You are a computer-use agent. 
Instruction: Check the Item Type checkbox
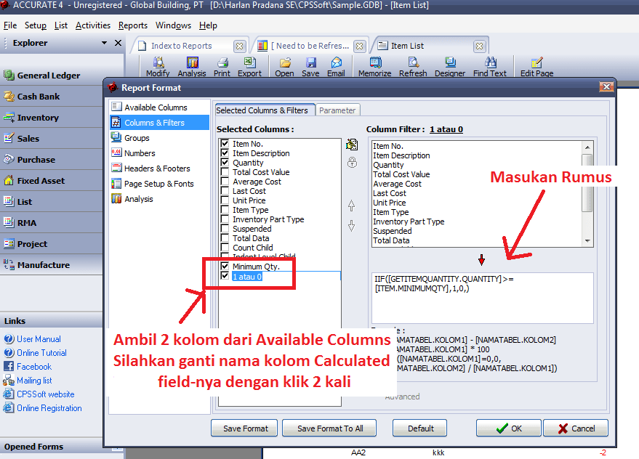pyautogui.click(x=225, y=209)
